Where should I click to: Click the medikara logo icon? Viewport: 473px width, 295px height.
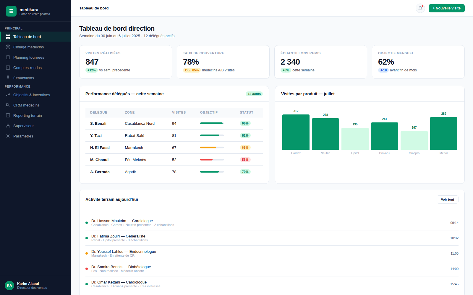coord(11,11)
